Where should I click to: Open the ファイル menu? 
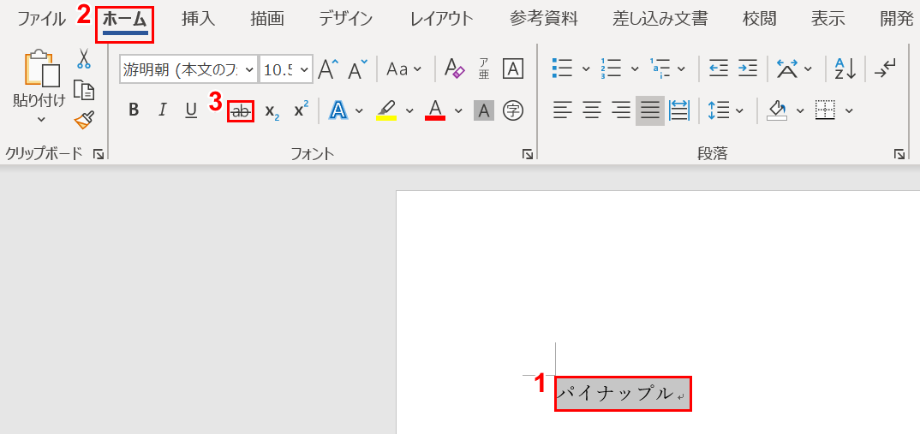[x=41, y=19]
